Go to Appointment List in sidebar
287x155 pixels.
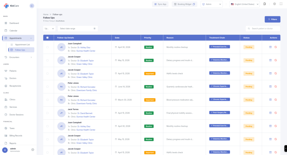tap(22, 44)
